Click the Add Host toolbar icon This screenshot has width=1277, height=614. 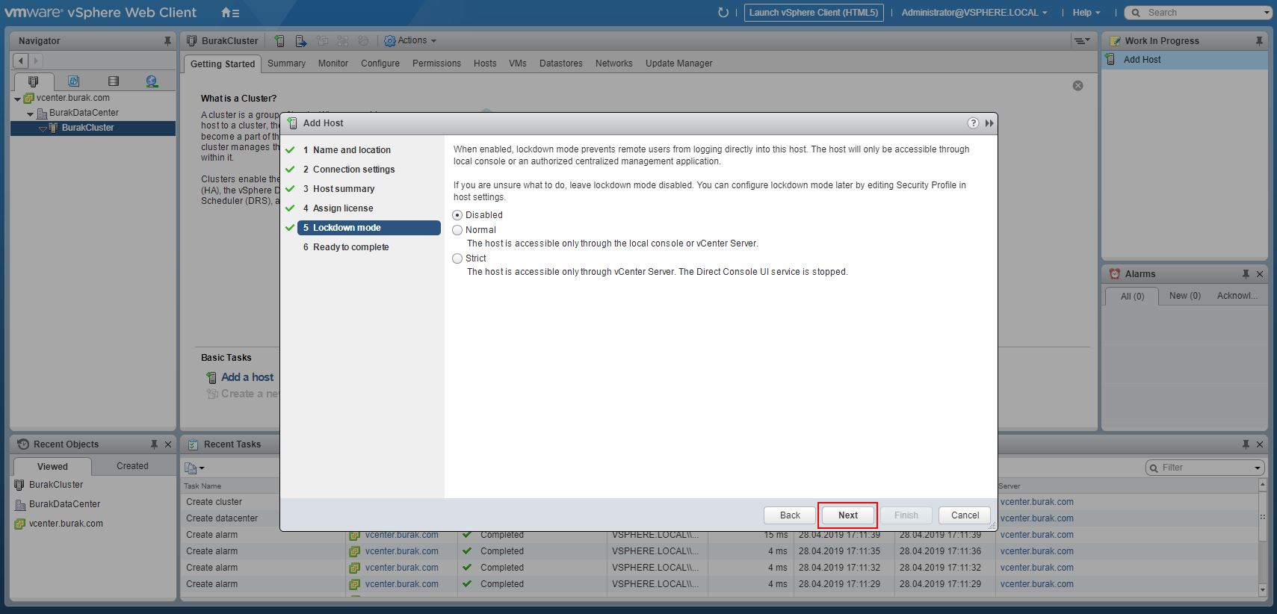279,41
